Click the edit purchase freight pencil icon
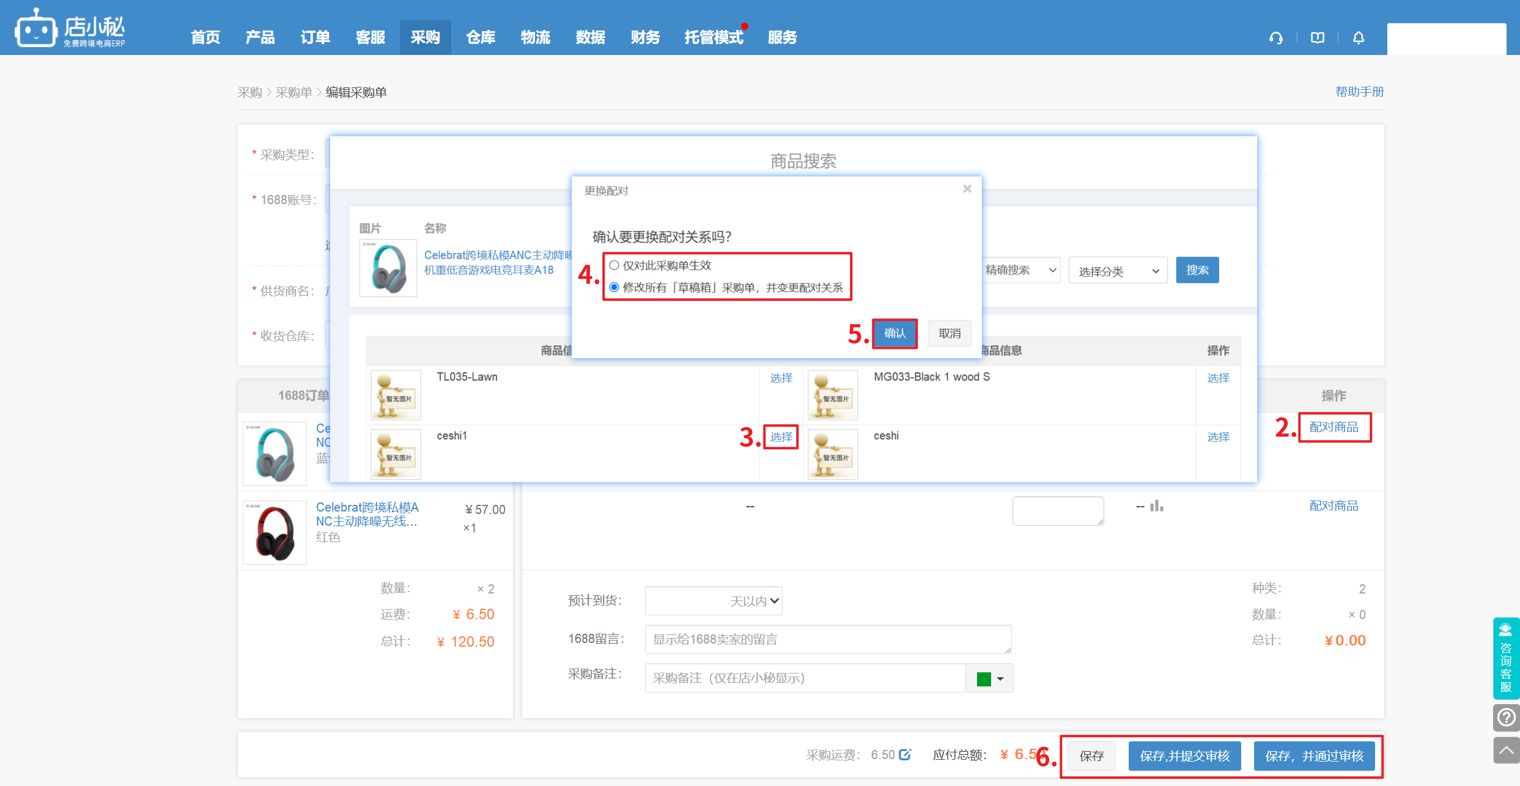The width and height of the screenshot is (1520, 786). coord(906,754)
